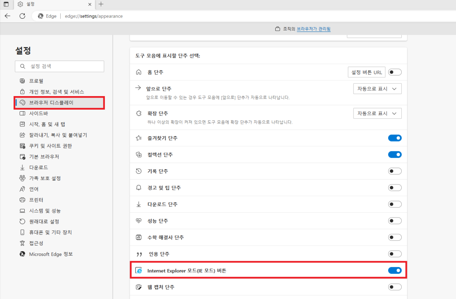Click the 설정 버튼 URL button
Image resolution: width=456 pixels, height=299 pixels.
366,72
